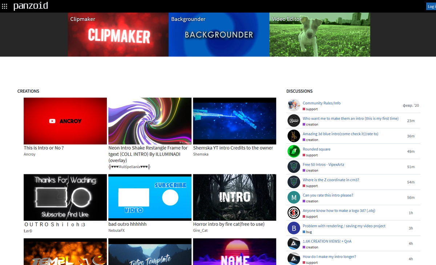Open How do I make my intro longer?
This screenshot has width=436, height=265.
(x=329, y=257)
